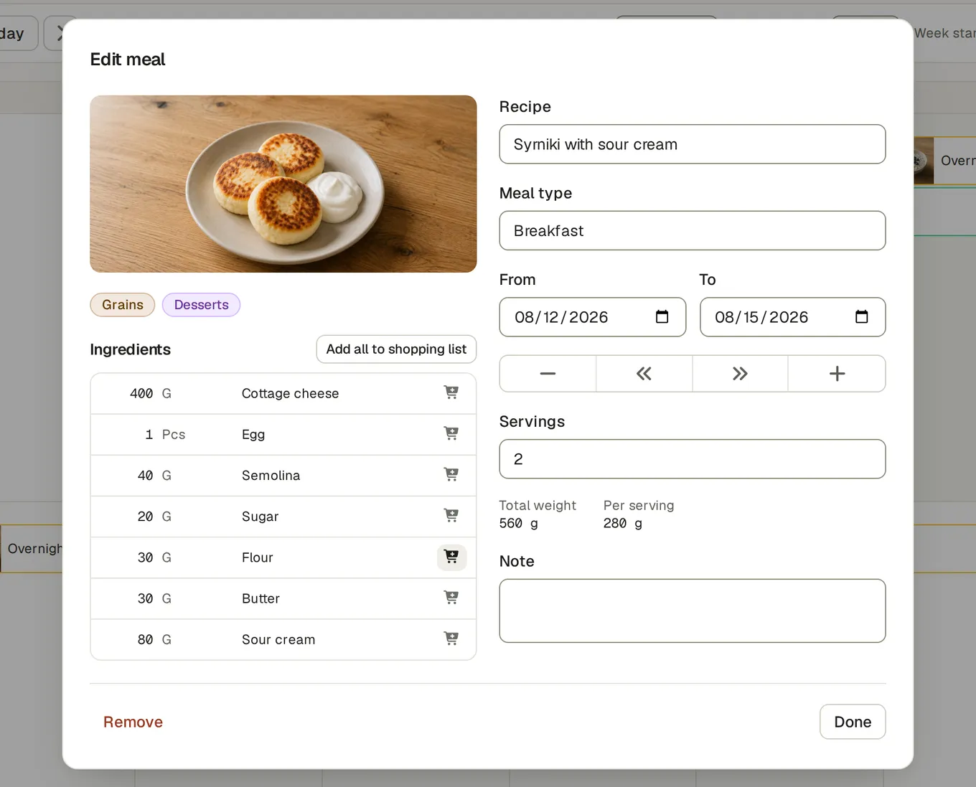Add Flour to shopping list
The width and height of the screenshot is (976, 787).
point(451,557)
